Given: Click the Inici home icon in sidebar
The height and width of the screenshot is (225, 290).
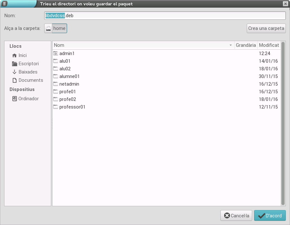Looking at the screenshot, I should click(x=14, y=55).
